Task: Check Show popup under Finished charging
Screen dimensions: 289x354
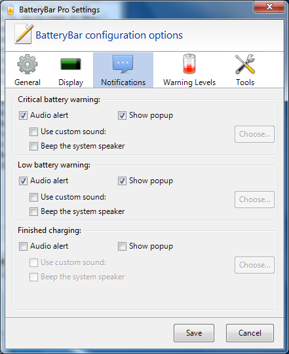Action: (x=122, y=246)
